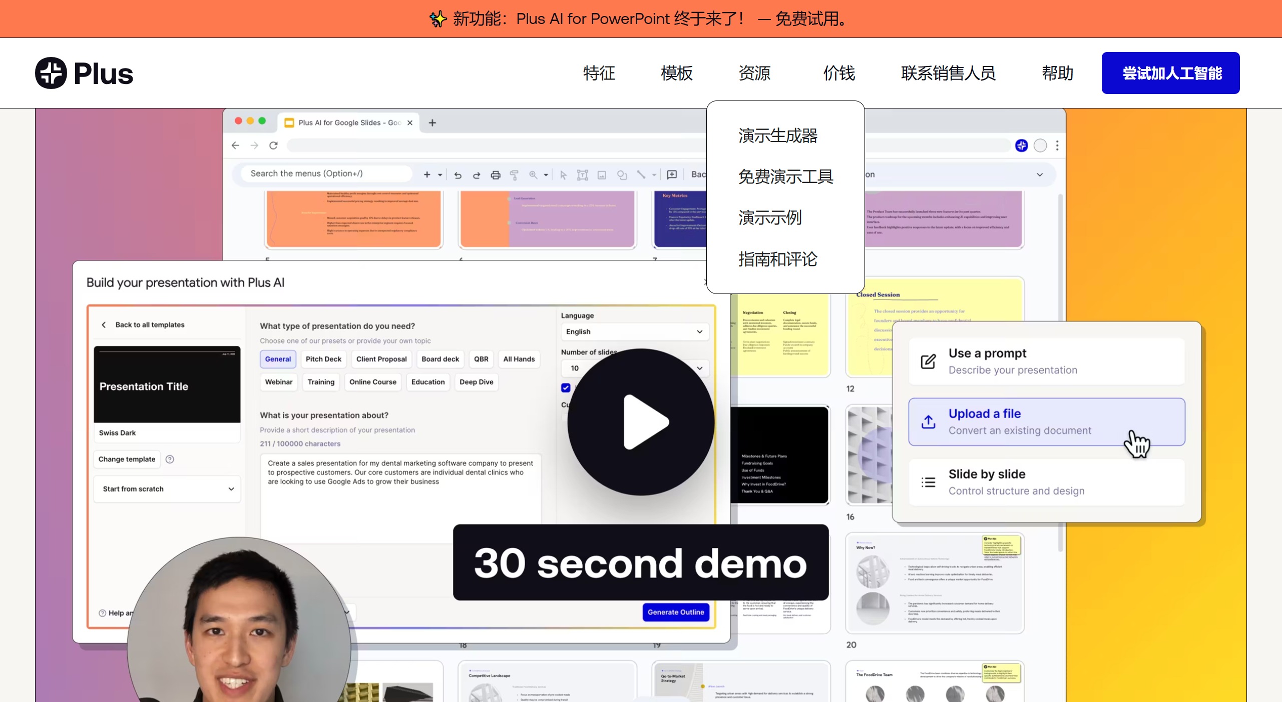
Task: Select 免费演示工具 from the dropdown menu
Action: pyautogui.click(x=785, y=176)
